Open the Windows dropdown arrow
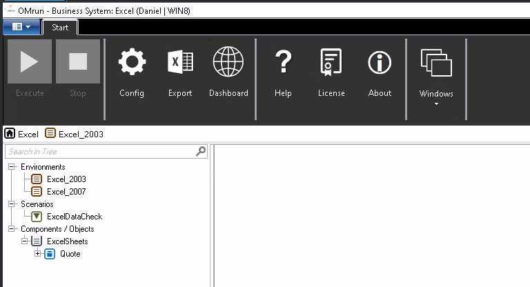This screenshot has height=287, width=530. pos(436,103)
